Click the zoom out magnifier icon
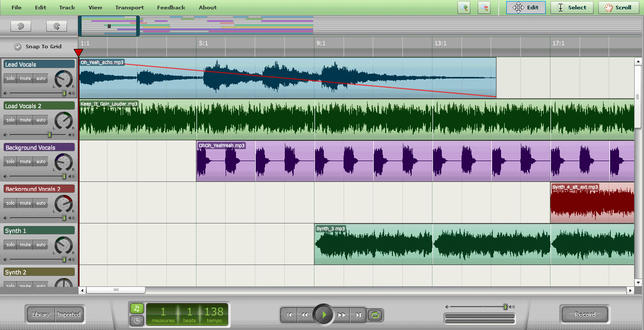 (484, 7)
